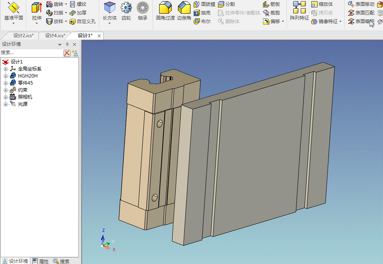Open the 齿轮 gear tool

point(126,11)
